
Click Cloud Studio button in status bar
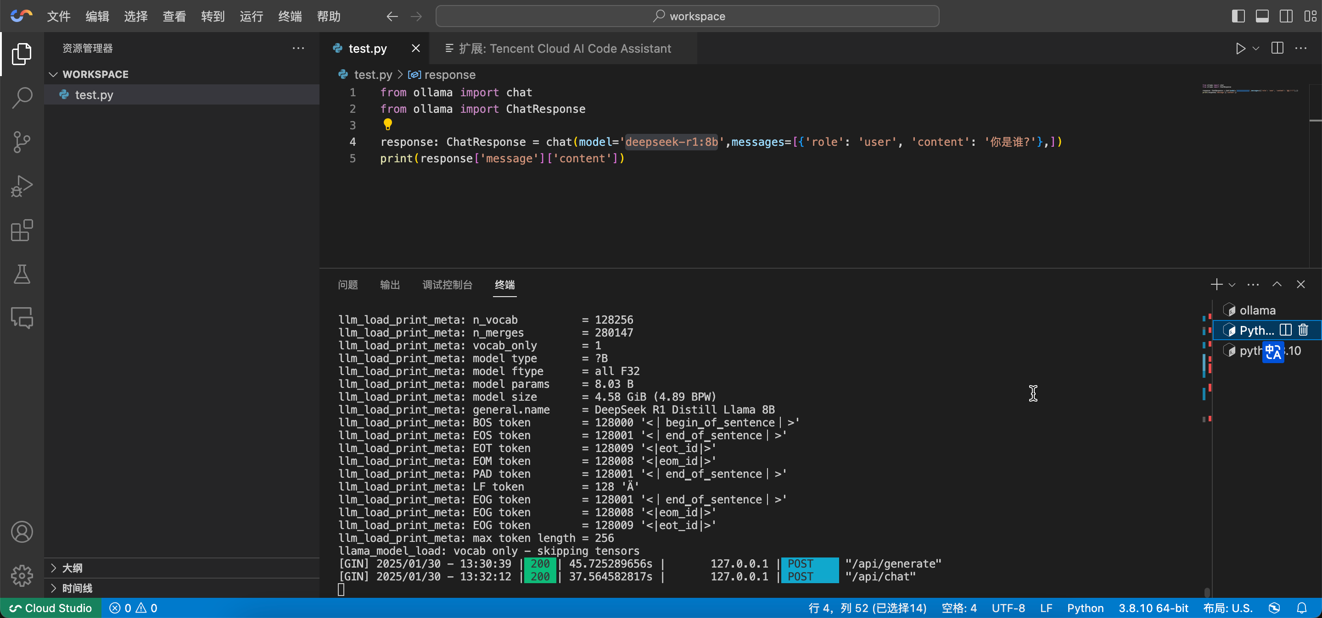pos(51,608)
